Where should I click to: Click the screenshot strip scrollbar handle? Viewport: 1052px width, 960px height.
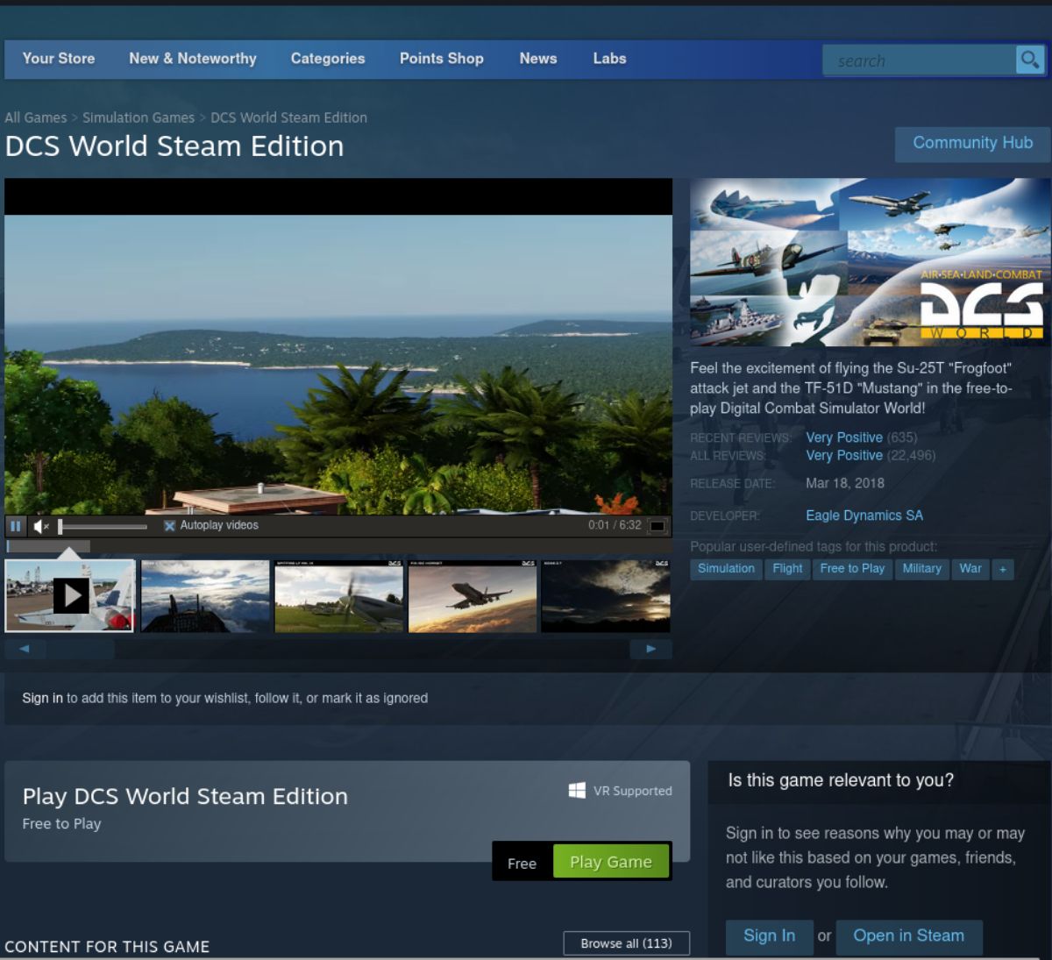click(x=81, y=650)
